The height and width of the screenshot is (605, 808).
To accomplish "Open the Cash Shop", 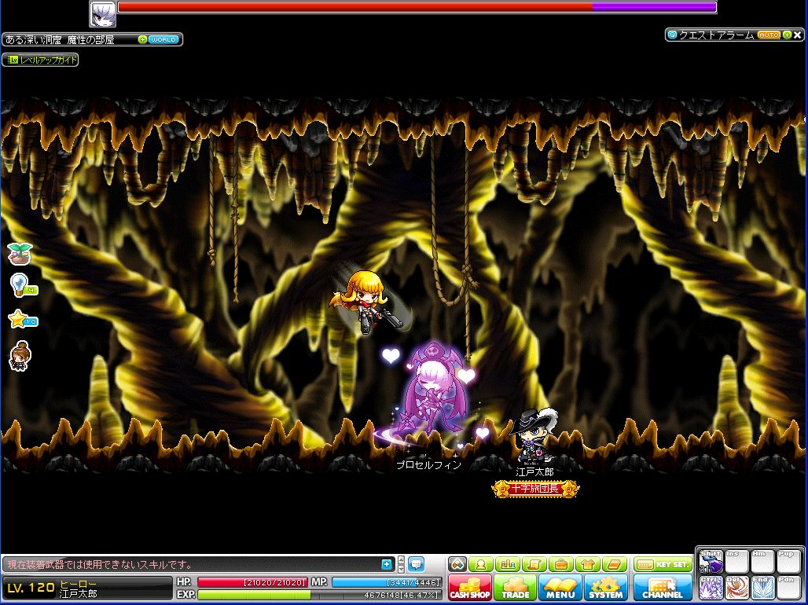I will pos(469,588).
